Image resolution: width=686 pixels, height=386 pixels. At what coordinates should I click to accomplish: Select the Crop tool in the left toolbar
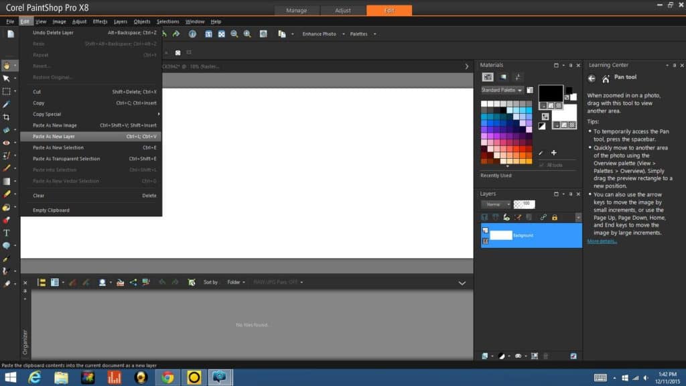(x=7, y=117)
